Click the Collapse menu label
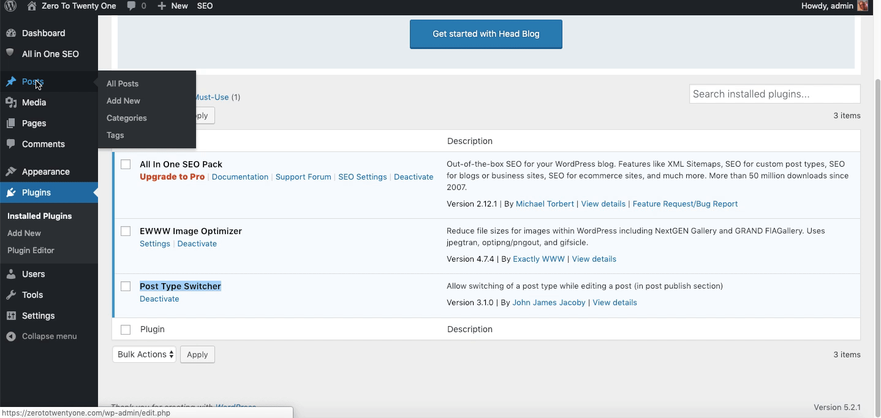This screenshot has height=418, width=881. point(50,336)
